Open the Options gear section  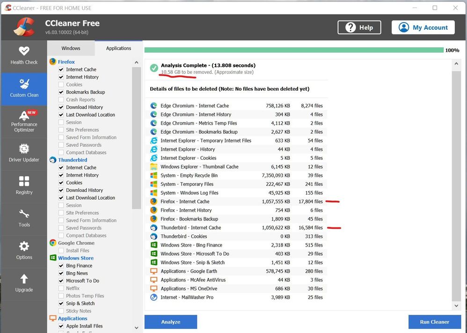[24, 251]
